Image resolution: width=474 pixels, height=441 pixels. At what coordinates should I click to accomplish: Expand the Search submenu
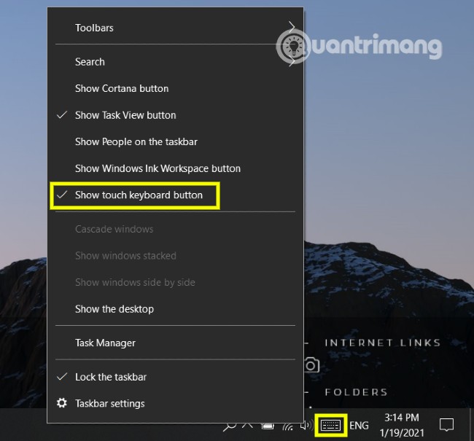click(x=175, y=62)
